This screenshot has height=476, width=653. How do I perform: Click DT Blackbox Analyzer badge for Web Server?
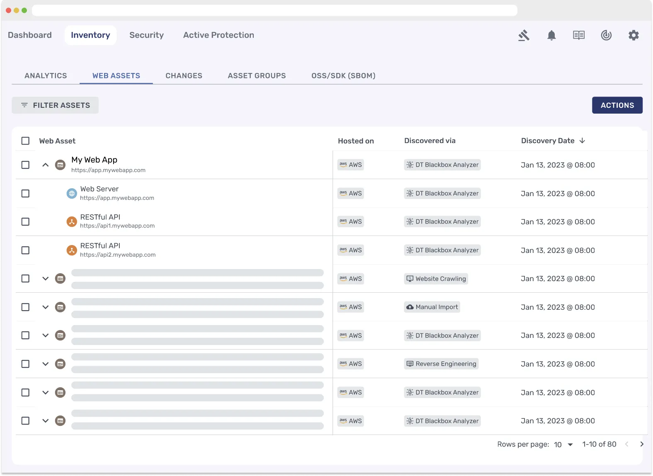pyautogui.click(x=442, y=193)
